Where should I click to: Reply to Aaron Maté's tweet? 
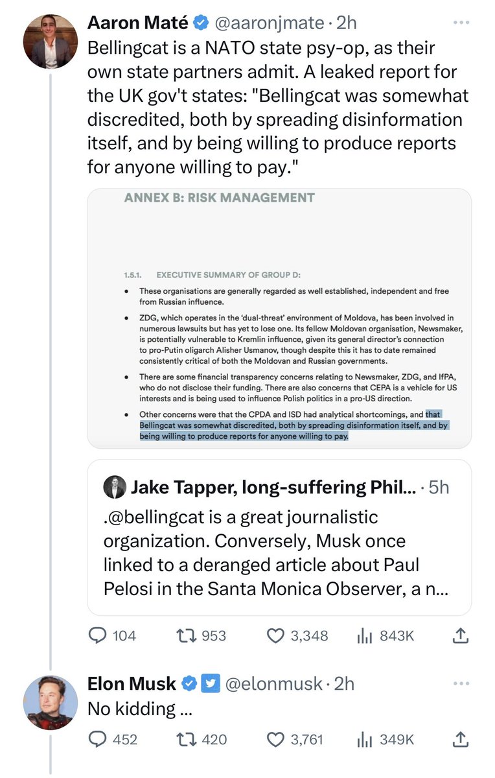(97, 636)
